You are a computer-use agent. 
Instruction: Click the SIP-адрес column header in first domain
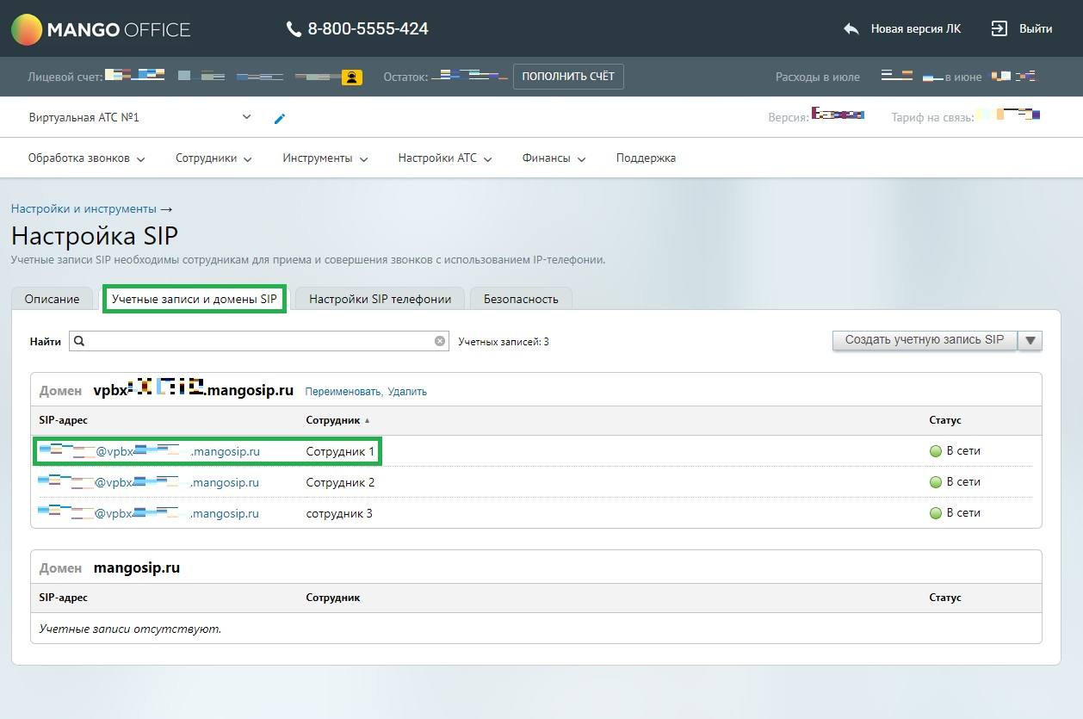[64, 420]
